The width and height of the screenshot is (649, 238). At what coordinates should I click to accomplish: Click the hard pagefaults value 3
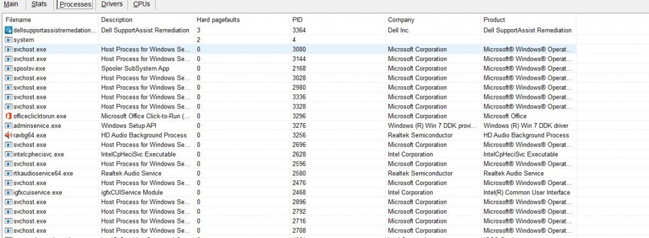[199, 31]
